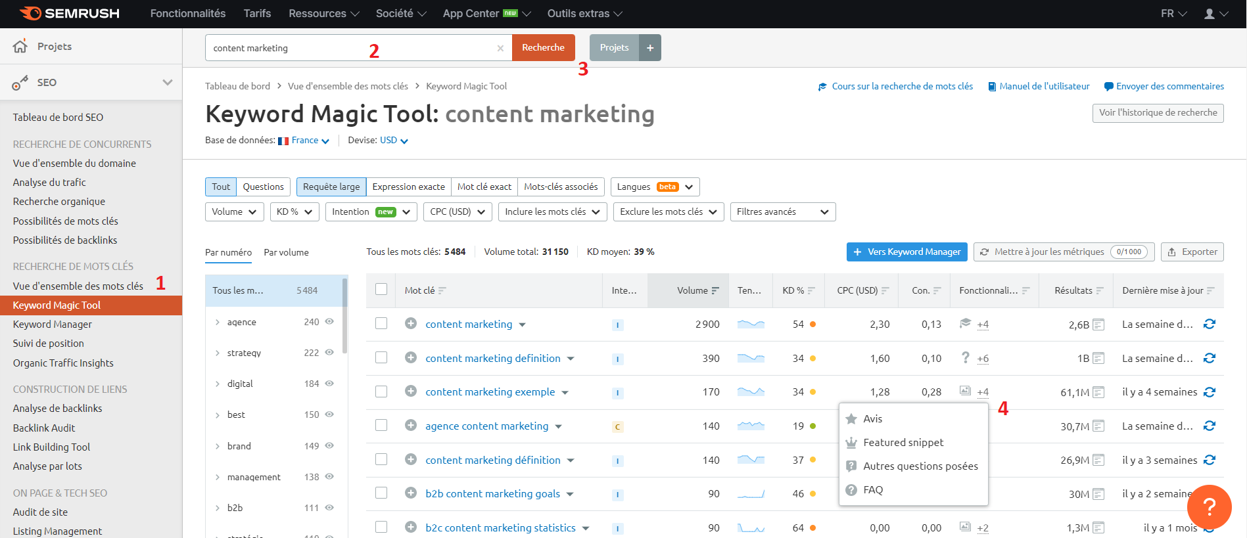The width and height of the screenshot is (1247, 538).
Task: Add 'content marketing' keyword with plus icon
Action: (x=411, y=323)
